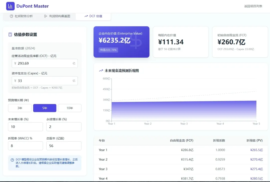Click the 自由现金流 (FCF) column header
The height and width of the screenshot is (182, 270).
click(x=182, y=140)
